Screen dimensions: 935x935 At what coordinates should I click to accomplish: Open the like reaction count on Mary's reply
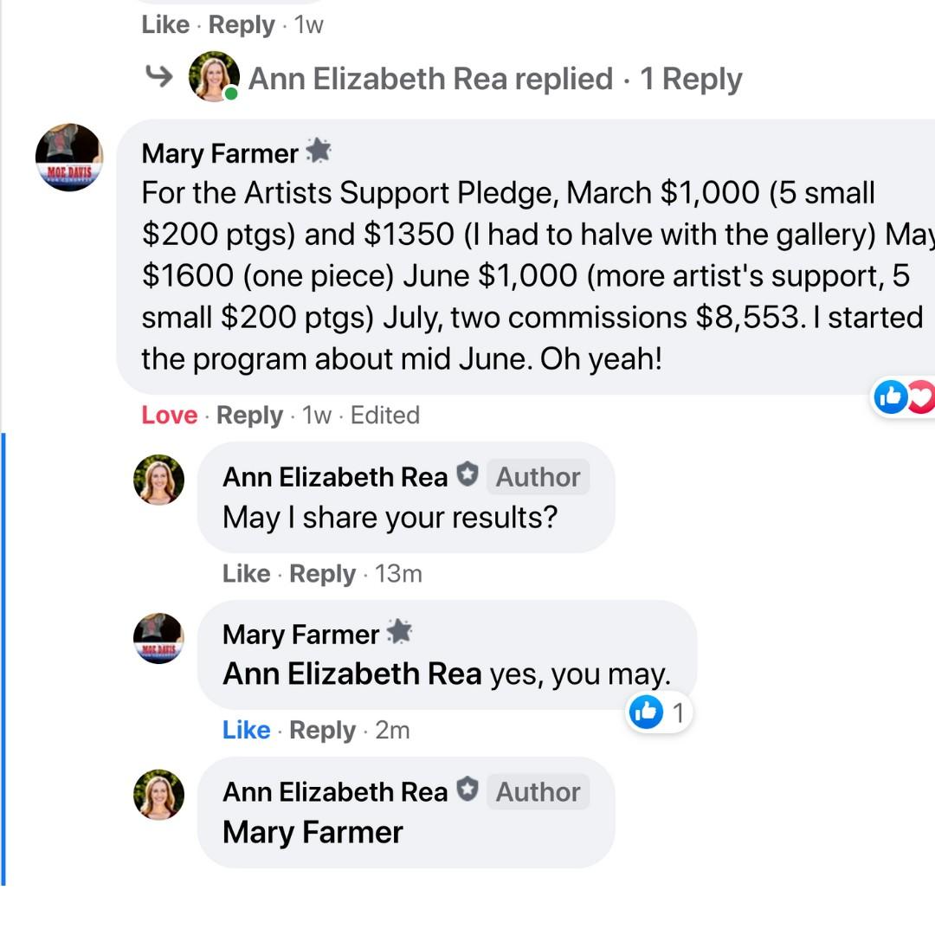[660, 713]
